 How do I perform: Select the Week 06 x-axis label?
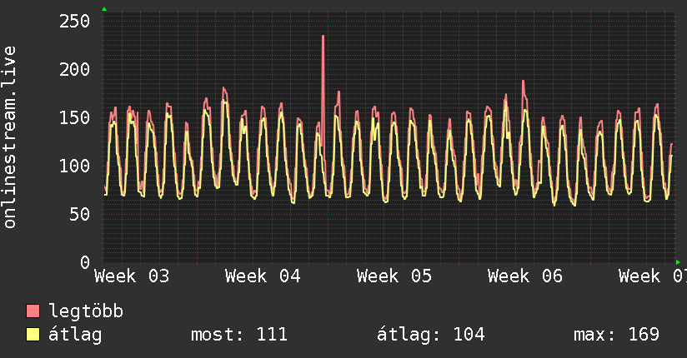tap(525, 276)
